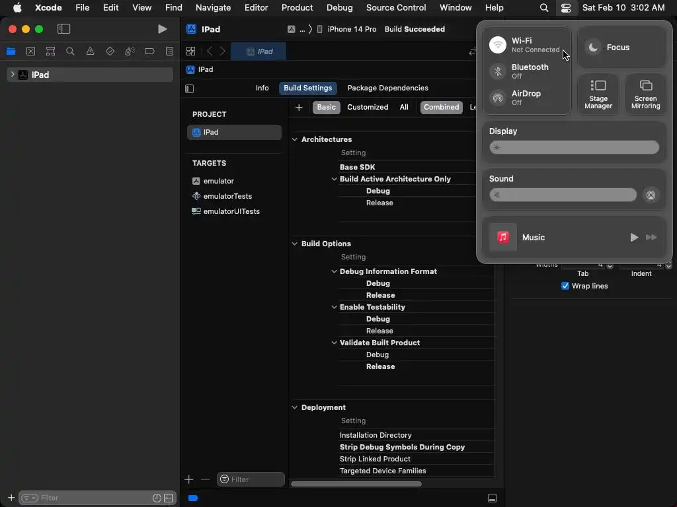Expand the IPad project in navigator
The image size is (677, 507).
[x=13, y=75]
